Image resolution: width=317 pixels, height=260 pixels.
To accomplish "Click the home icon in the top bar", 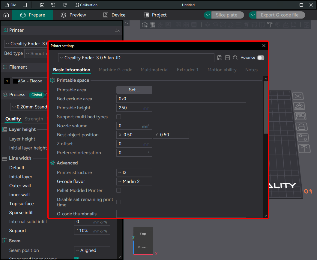I will tap(6, 15).
